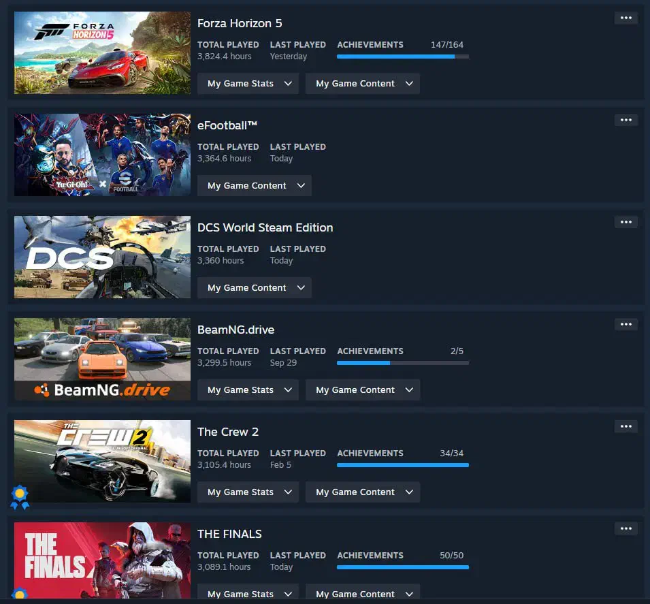The width and height of the screenshot is (650, 604).
Task: Open the three-dots menu for eFootball
Action: pyautogui.click(x=626, y=120)
